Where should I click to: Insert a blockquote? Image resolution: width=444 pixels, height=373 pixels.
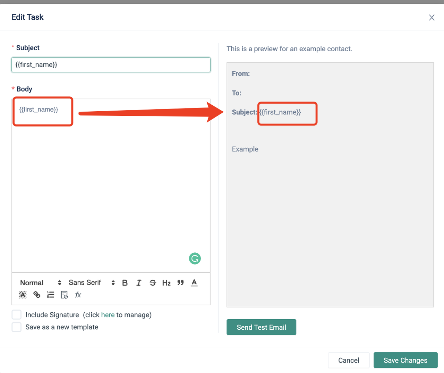click(180, 283)
